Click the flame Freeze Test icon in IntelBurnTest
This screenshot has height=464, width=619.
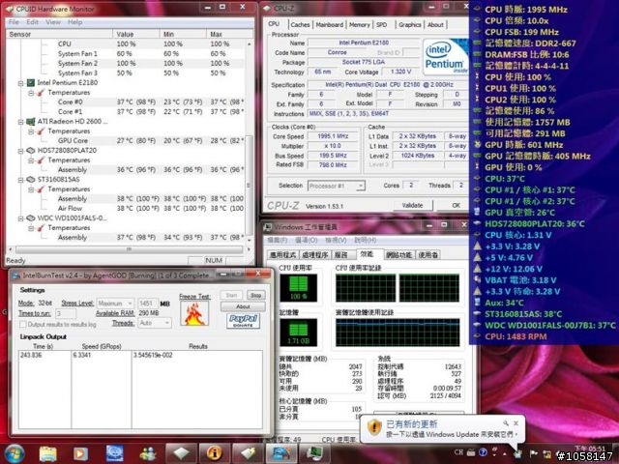pyautogui.click(x=194, y=313)
